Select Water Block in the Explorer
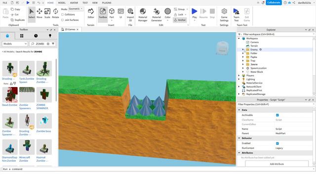This screenshot has height=178, width=316. click(257, 72)
